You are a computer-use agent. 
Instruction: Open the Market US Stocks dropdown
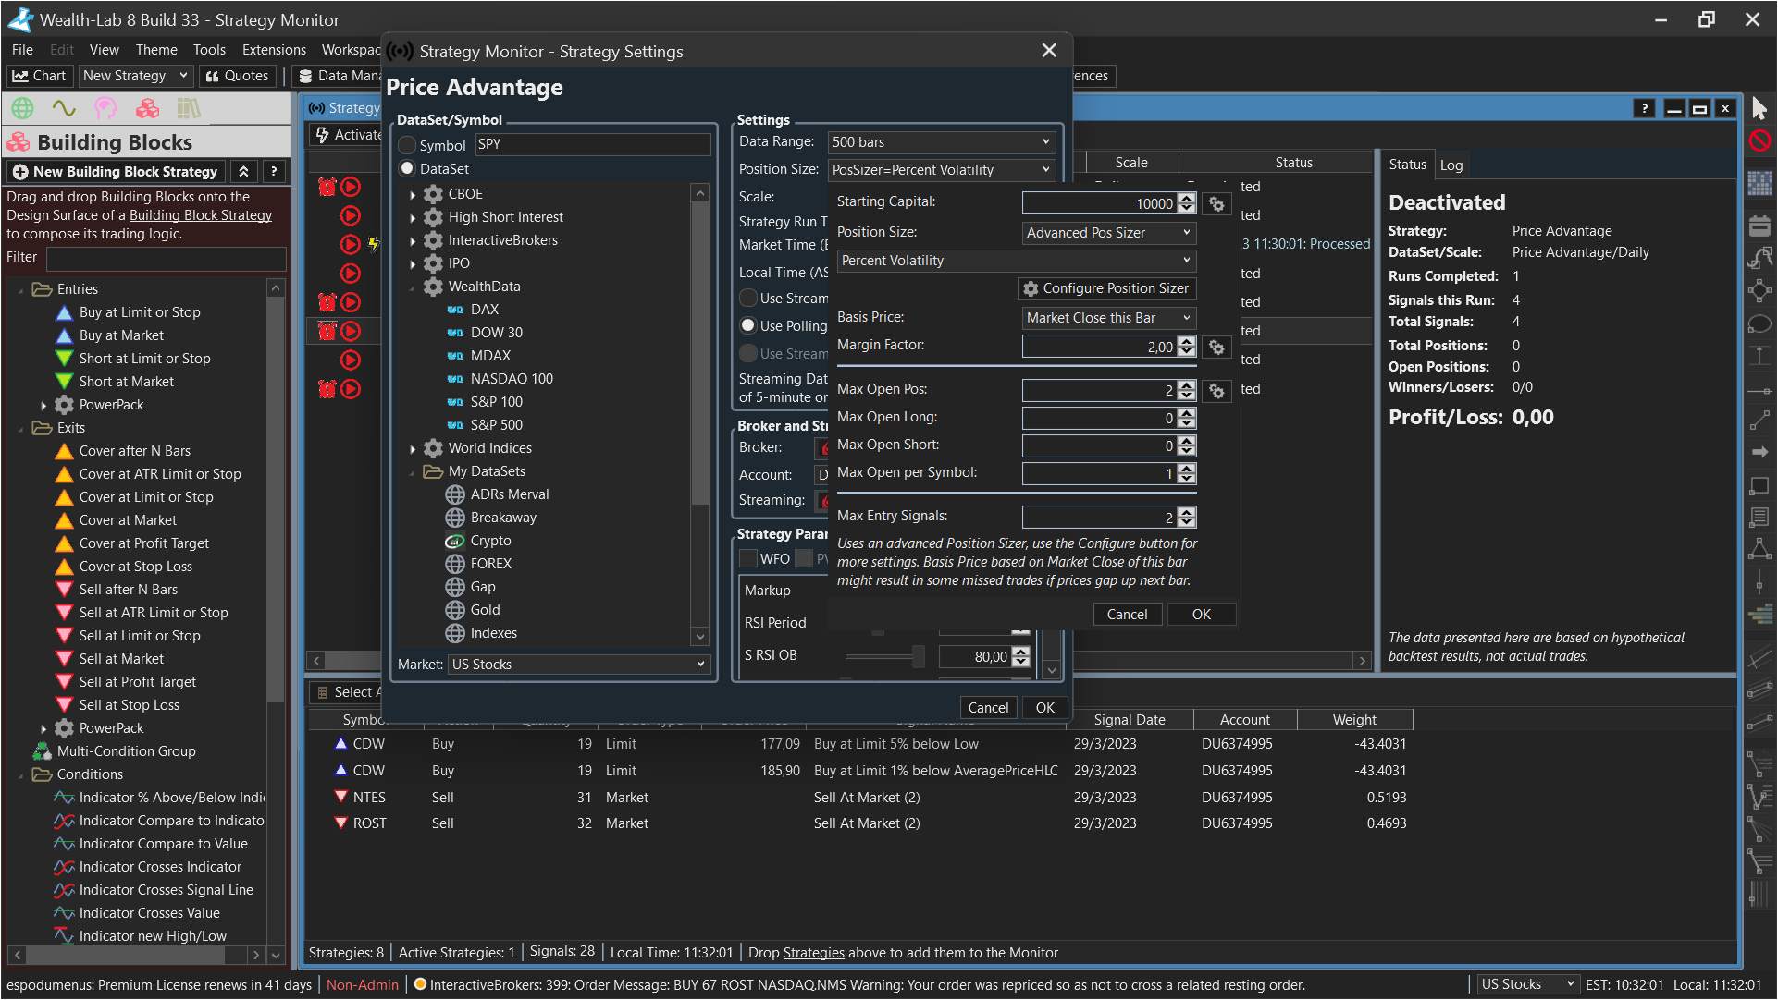[x=578, y=665]
